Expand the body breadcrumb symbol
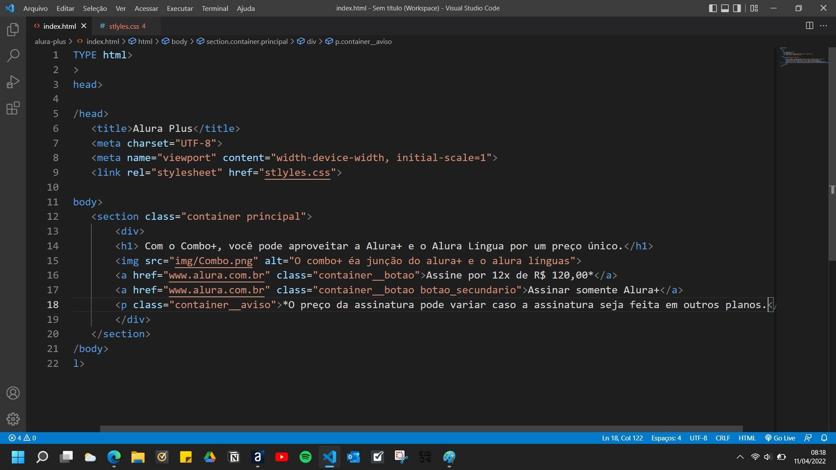 [175, 41]
